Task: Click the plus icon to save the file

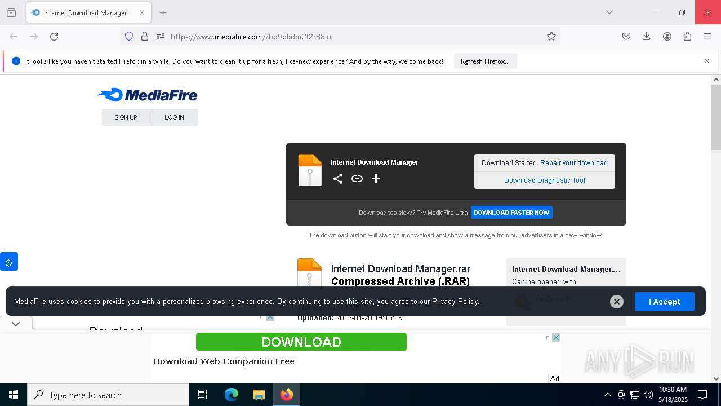Action: [376, 179]
